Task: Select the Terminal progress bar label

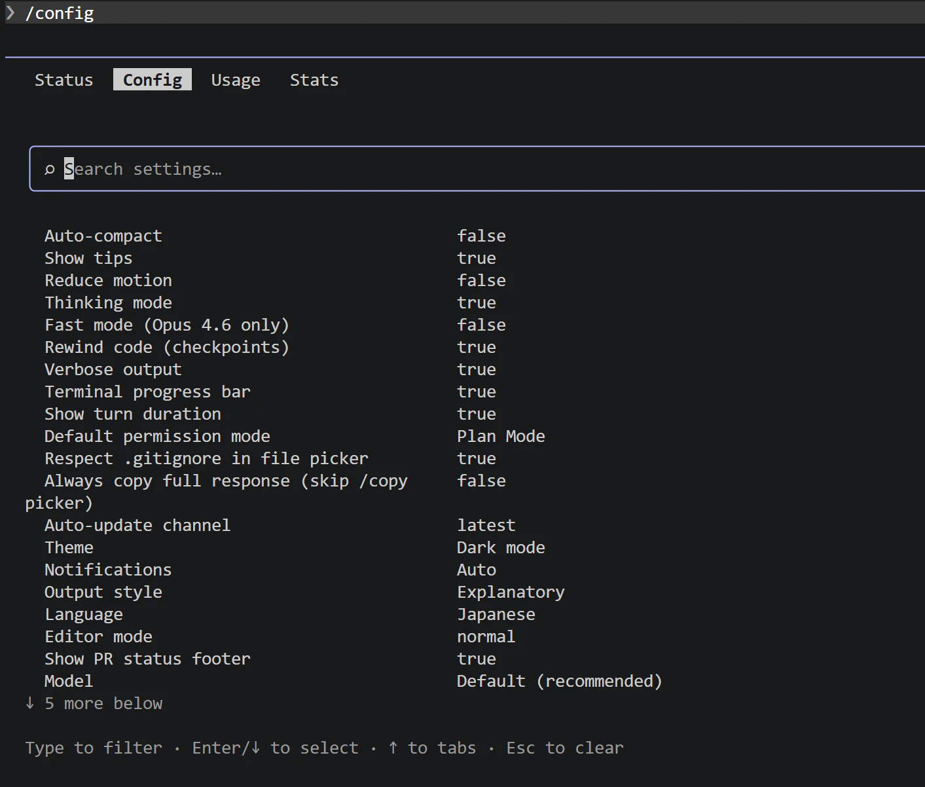Action: 147,392
